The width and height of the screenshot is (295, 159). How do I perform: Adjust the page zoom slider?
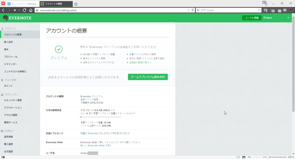tap(275, 157)
